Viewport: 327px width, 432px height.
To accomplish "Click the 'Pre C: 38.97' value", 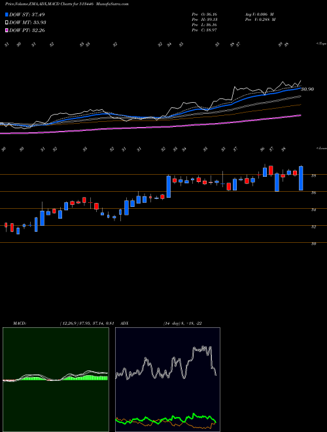I will [205, 30].
